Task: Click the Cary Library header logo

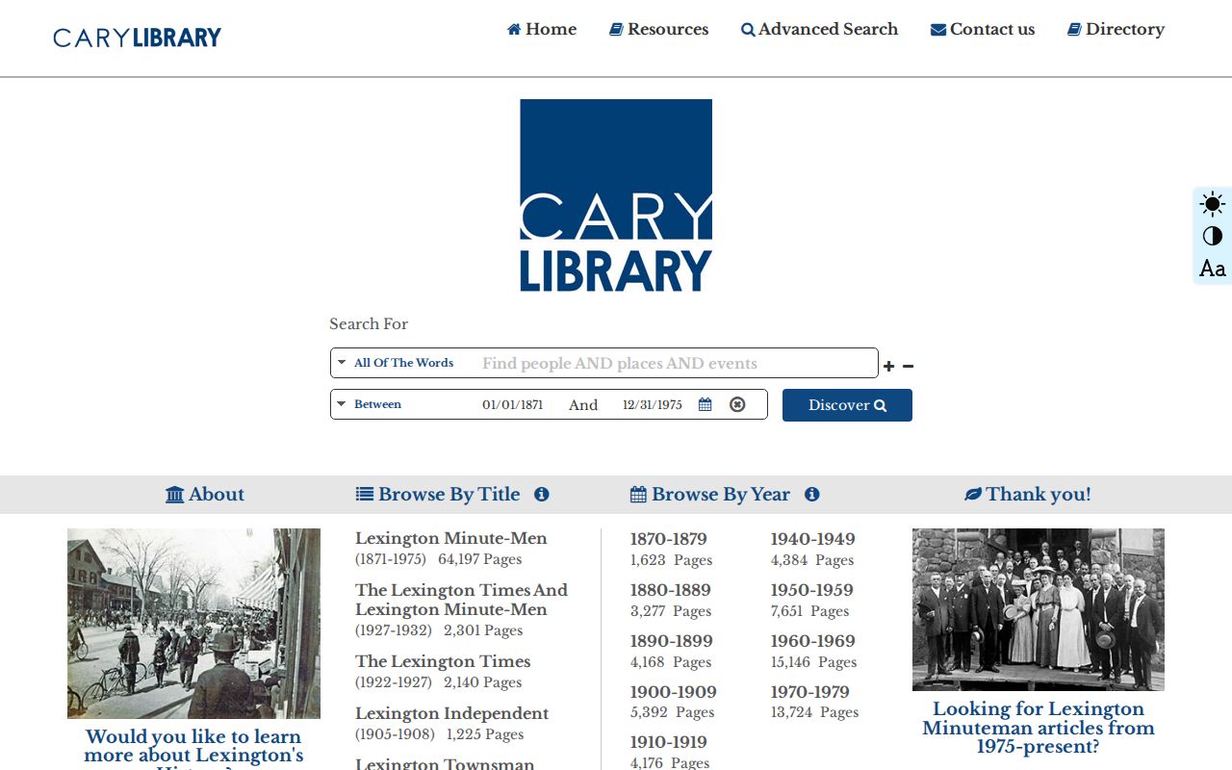Action: pos(138,38)
